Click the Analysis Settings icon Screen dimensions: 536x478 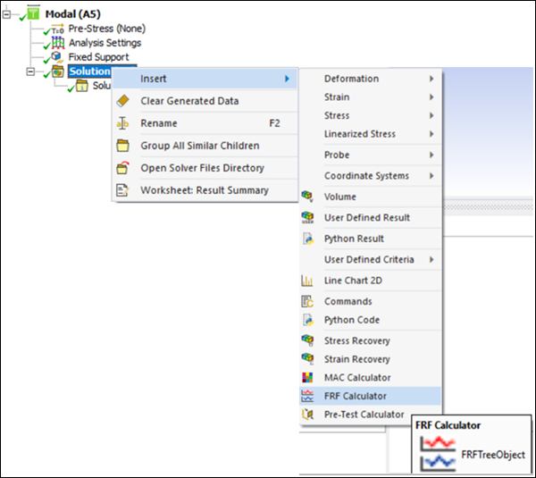57,43
